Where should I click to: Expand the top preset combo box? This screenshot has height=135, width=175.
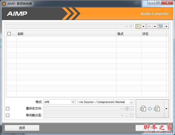click(126, 26)
